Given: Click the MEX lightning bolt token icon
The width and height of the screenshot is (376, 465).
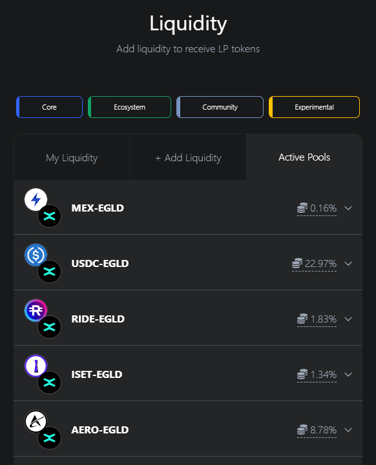Looking at the screenshot, I should 36,199.
